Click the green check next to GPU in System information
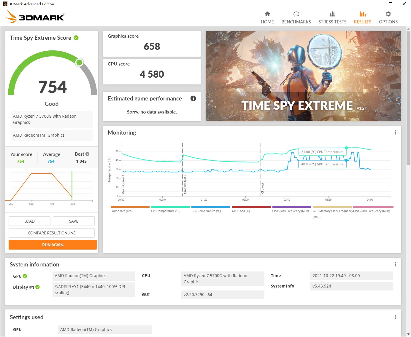The image size is (411, 337). click(25, 276)
